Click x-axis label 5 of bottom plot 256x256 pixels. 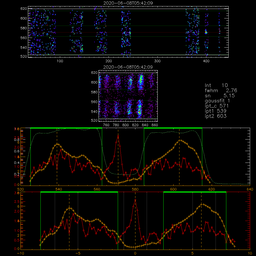click(193, 253)
